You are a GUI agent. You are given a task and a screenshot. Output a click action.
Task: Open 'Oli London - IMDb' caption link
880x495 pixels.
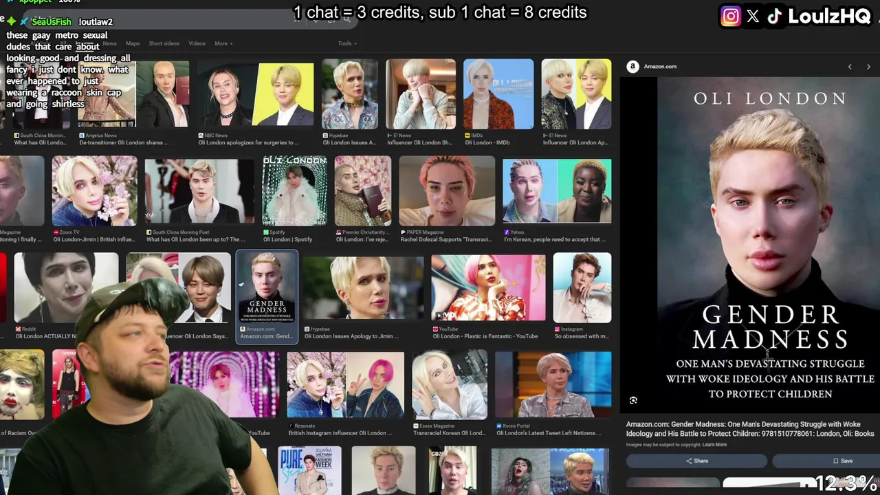(487, 143)
